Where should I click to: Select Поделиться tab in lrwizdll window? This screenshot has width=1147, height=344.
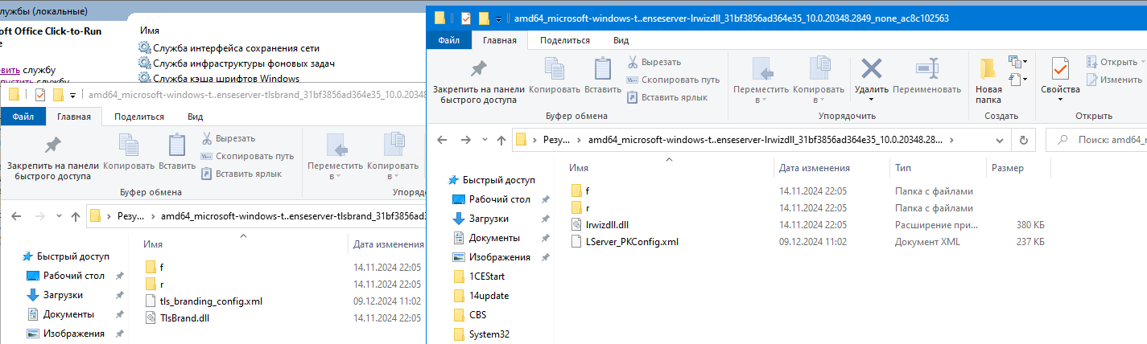564,39
